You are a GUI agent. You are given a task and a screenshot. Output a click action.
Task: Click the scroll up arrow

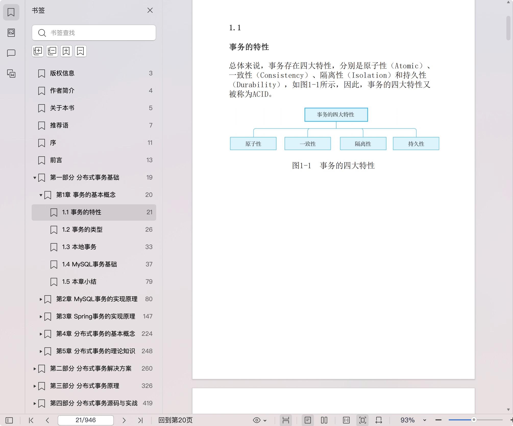pos(508,2)
